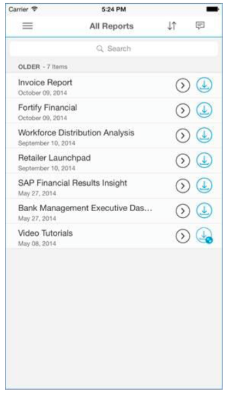Download Workforce Distribution Analysis report

click(204, 135)
